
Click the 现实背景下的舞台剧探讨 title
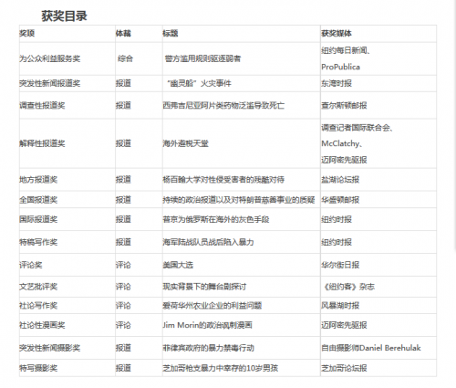[204, 287]
